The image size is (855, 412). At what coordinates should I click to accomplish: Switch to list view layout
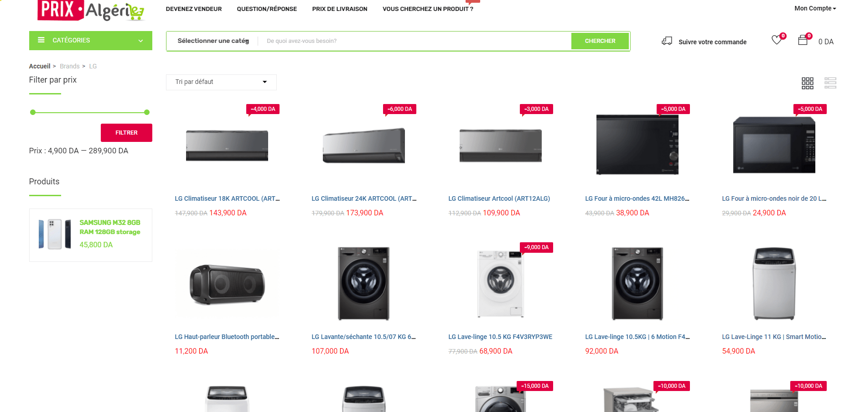pyautogui.click(x=830, y=83)
